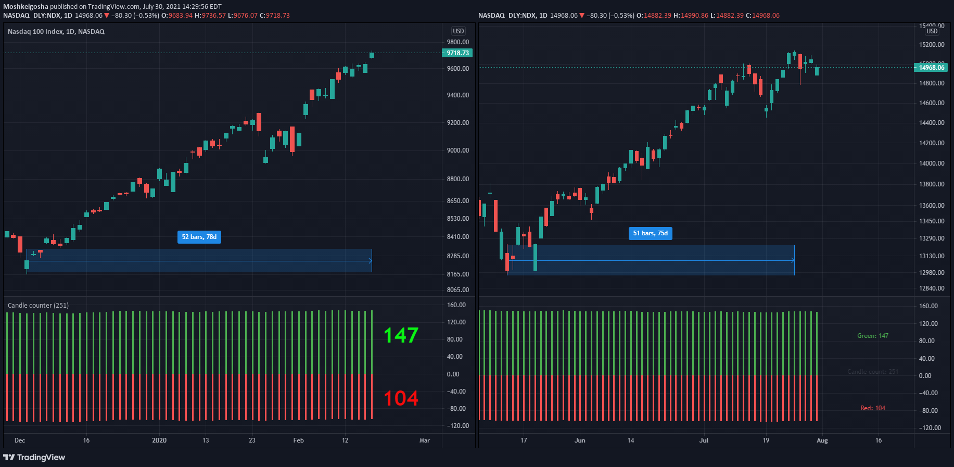
Task: Click the 'Feb' date on the time axis
Action: pos(298,440)
